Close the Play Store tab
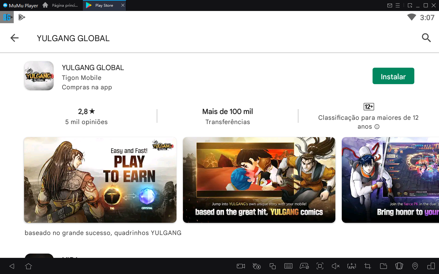The image size is (439, 274). pos(123,5)
